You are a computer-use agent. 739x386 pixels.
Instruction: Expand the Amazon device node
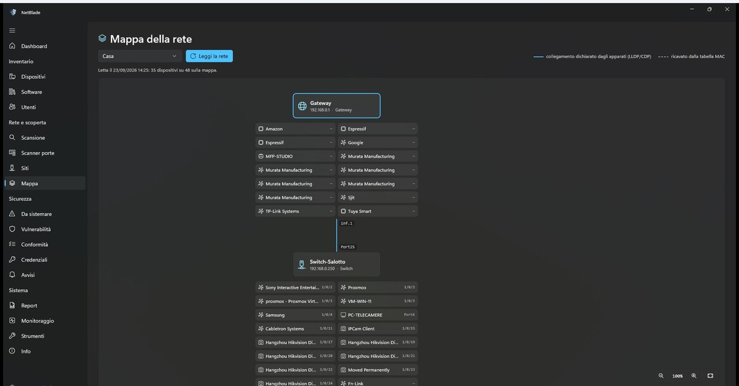[296, 129]
